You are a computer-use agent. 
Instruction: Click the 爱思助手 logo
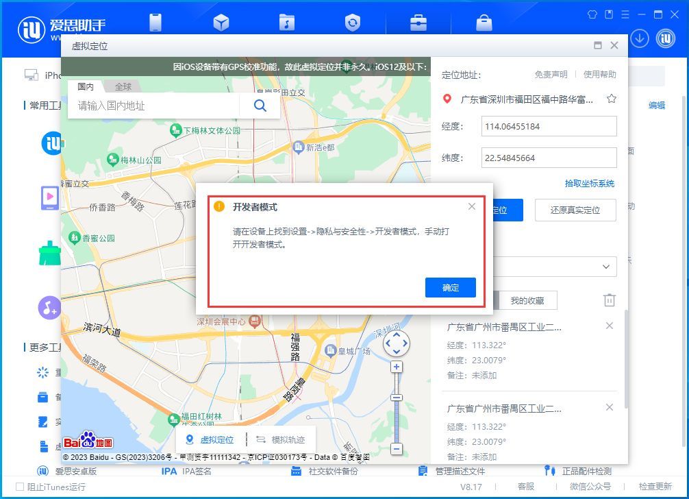(32, 30)
